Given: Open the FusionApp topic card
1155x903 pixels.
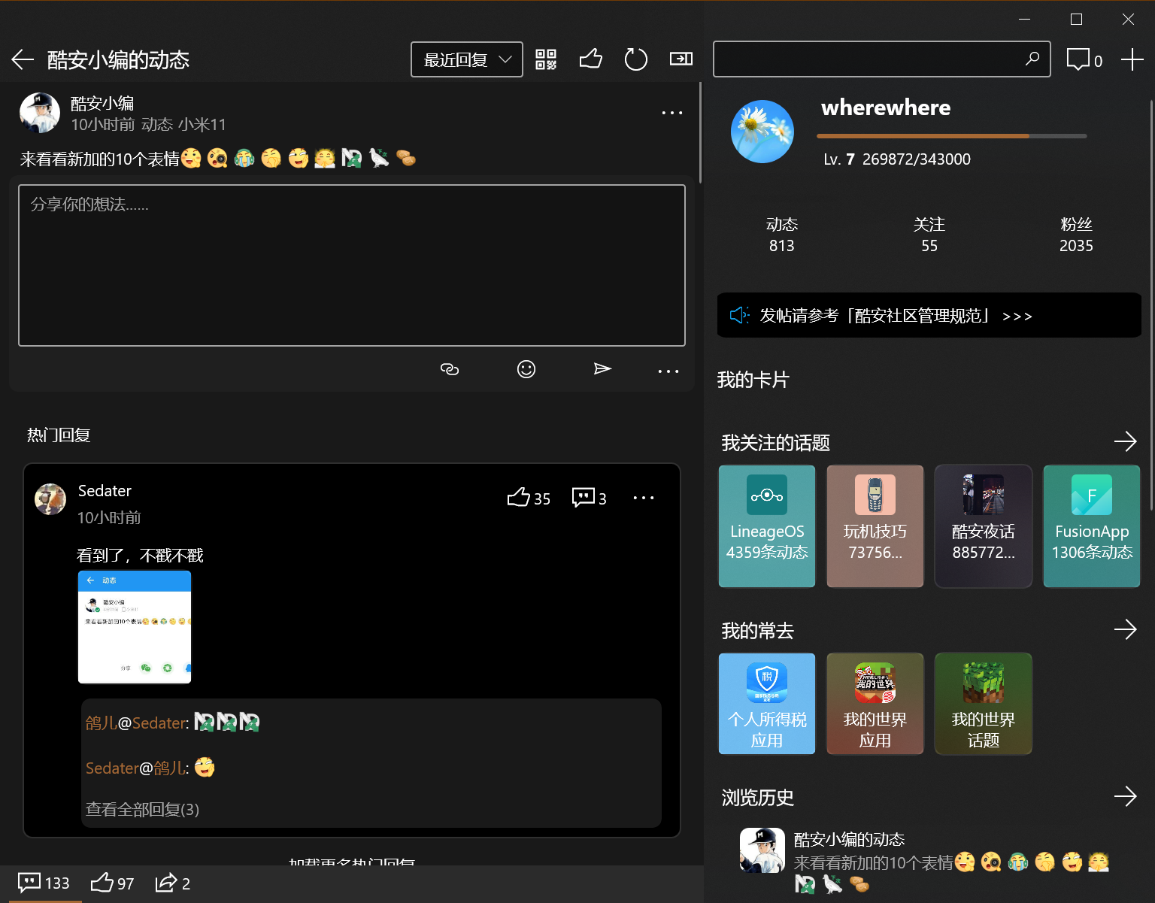Looking at the screenshot, I should point(1092,526).
